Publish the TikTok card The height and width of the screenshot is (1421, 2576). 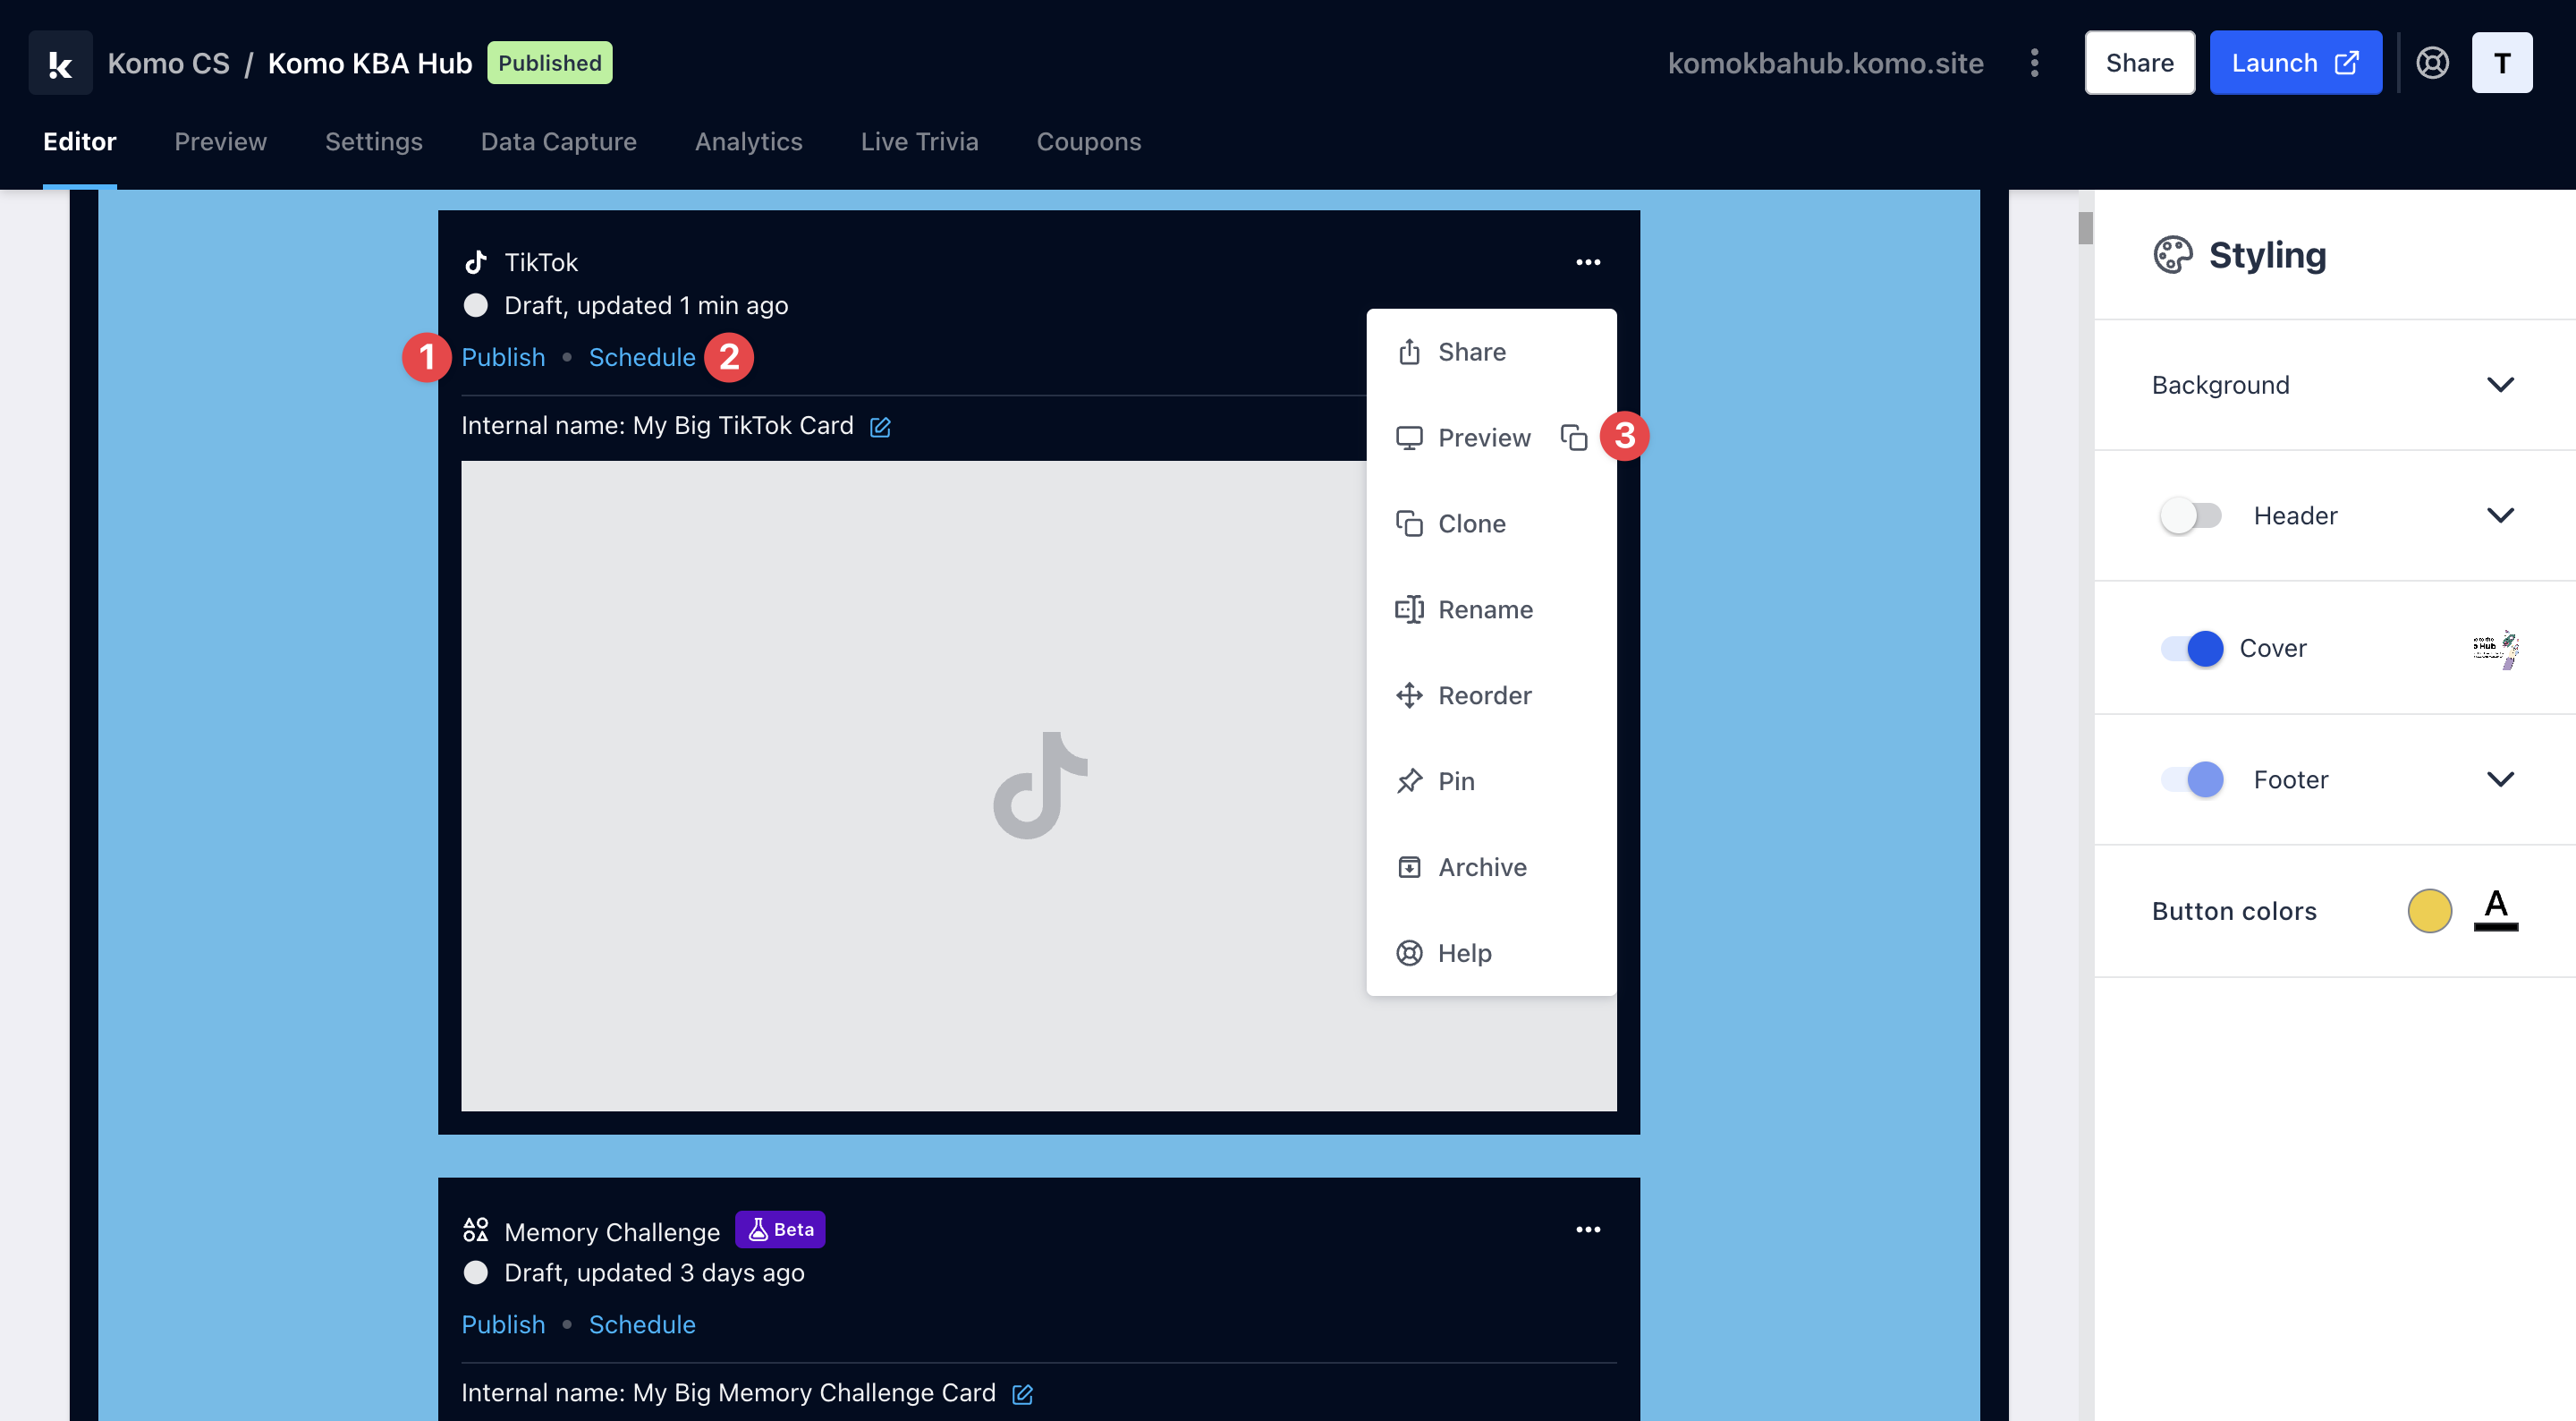pyautogui.click(x=503, y=357)
